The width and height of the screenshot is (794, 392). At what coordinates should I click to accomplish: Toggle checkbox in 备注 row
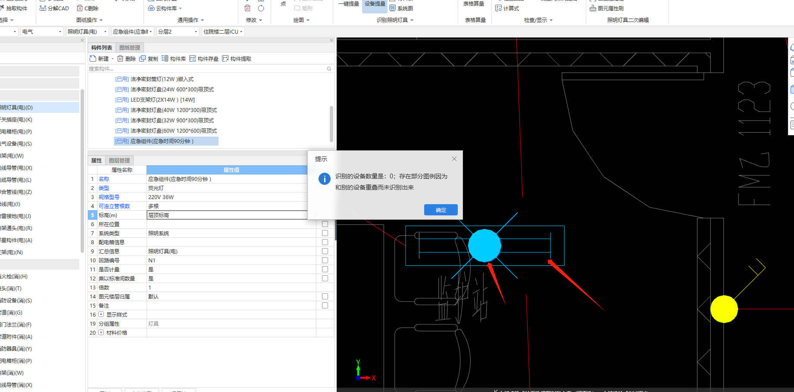[x=325, y=305]
